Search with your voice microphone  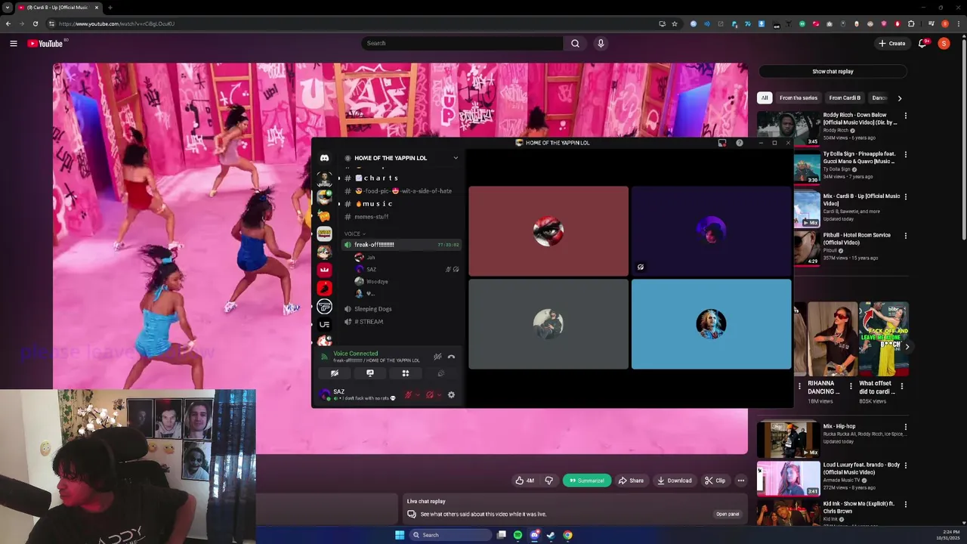pos(601,43)
